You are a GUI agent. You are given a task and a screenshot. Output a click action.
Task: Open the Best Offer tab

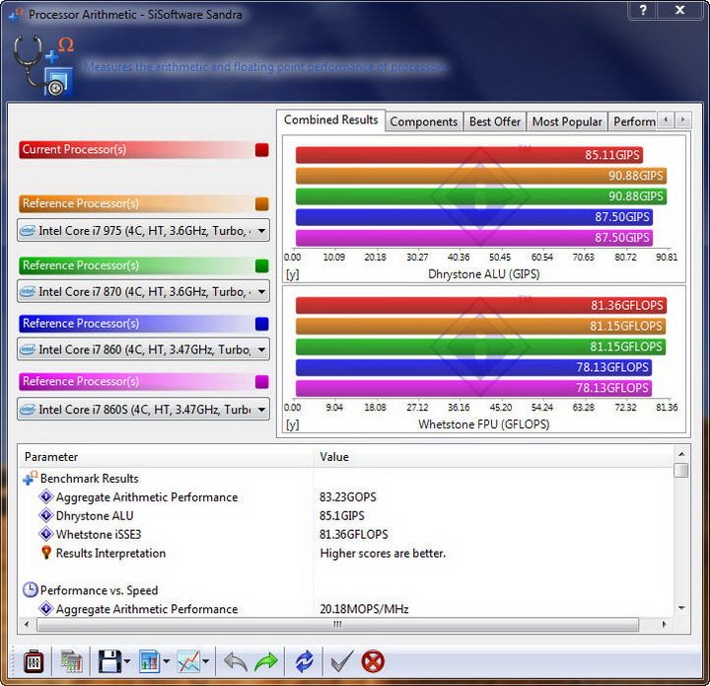(495, 121)
